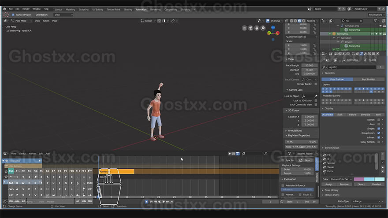Image resolution: width=388 pixels, height=218 pixels.
Task: Click the pan hand navigation icon
Action: [x=257, y=28]
